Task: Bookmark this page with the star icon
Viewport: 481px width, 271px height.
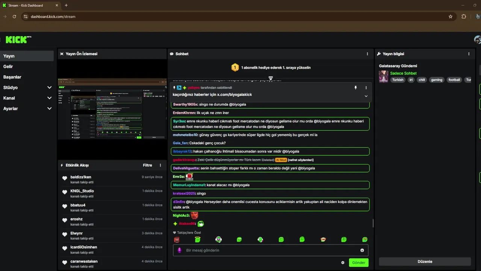Action: click(x=451, y=17)
